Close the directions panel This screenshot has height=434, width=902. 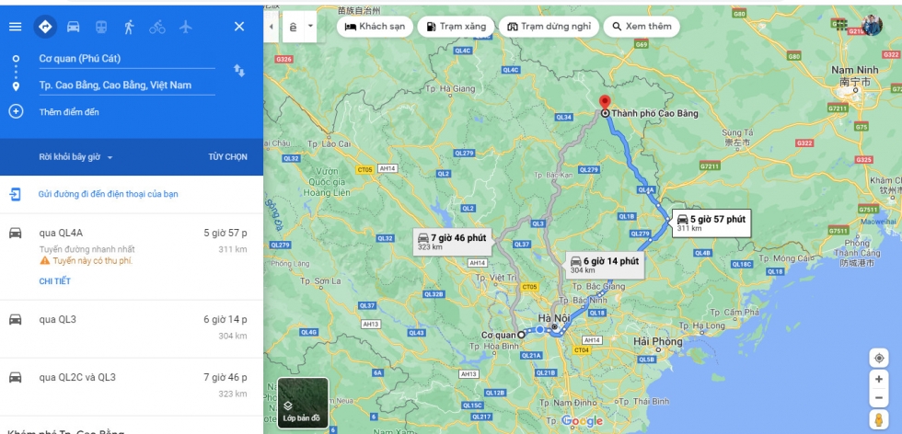click(239, 27)
